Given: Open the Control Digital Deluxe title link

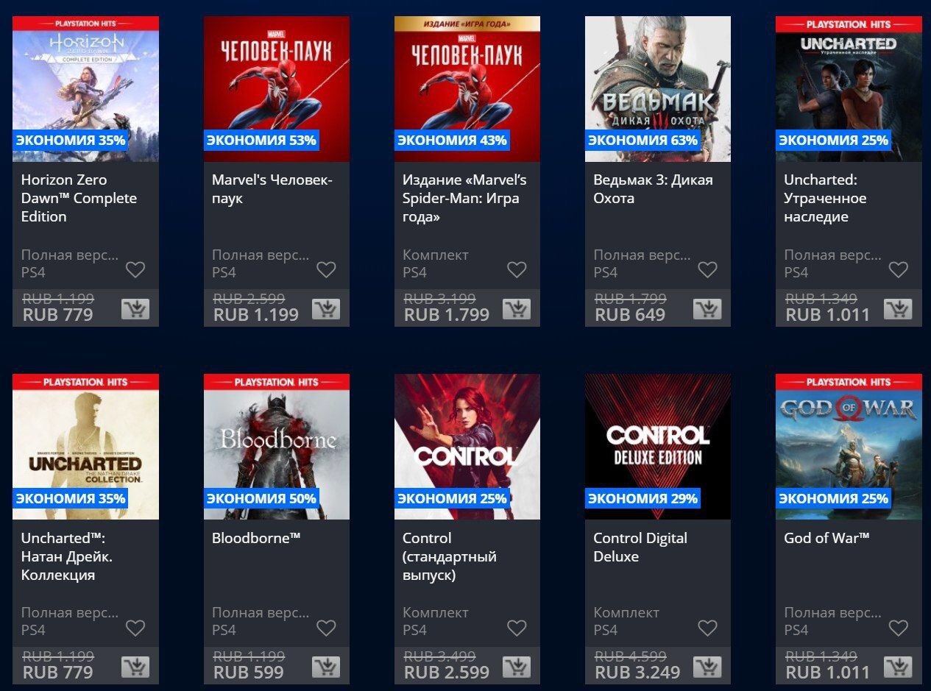Looking at the screenshot, I should pyautogui.click(x=640, y=548).
